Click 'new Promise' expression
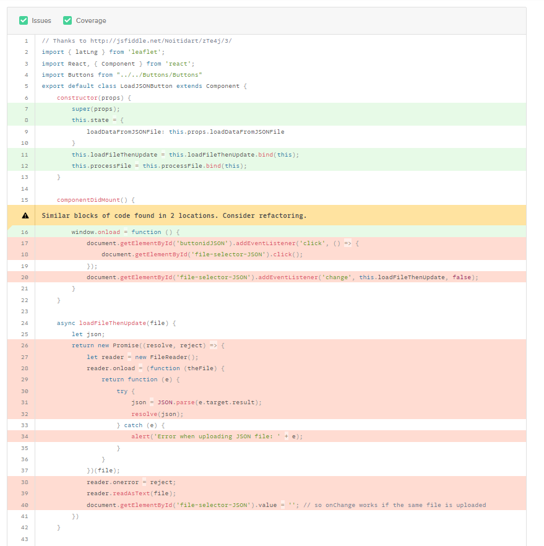Image resolution: width=544 pixels, height=546 pixels. [x=118, y=345]
